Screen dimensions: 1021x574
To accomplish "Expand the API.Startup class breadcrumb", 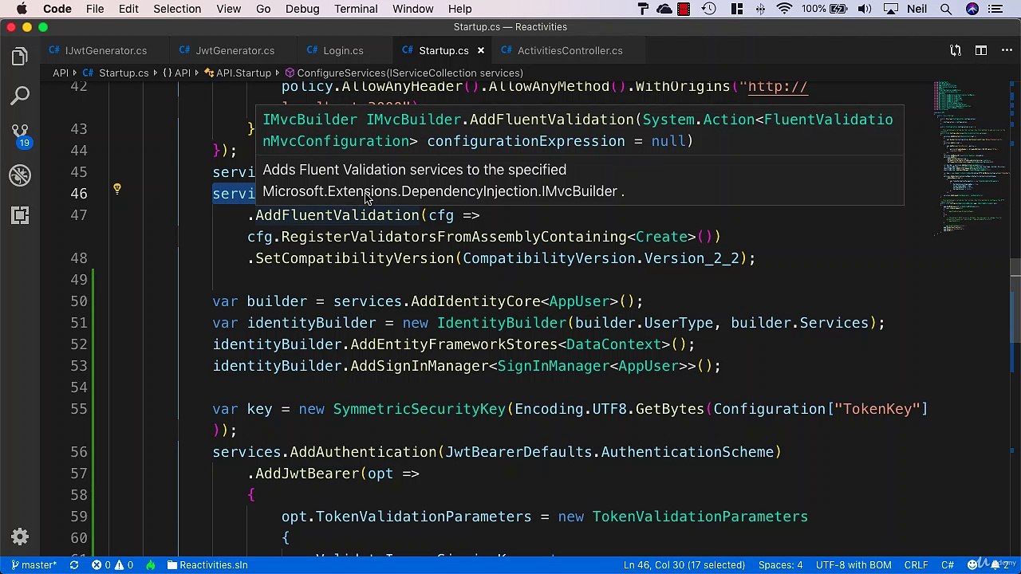I will tap(238, 73).
